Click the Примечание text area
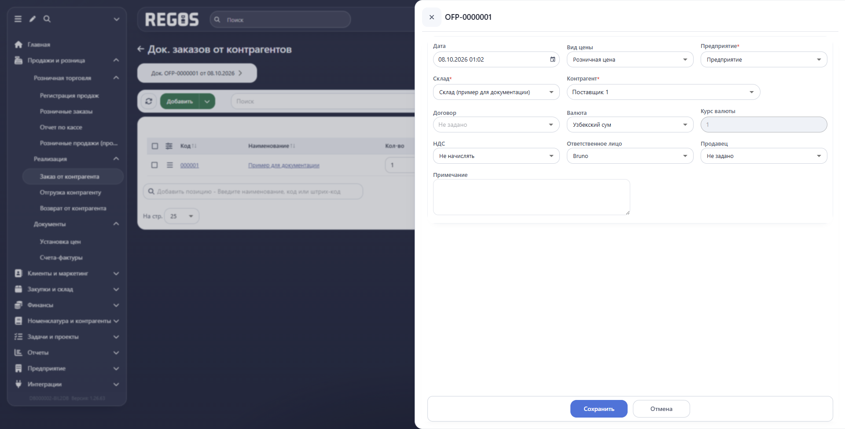The image size is (845, 429). [x=531, y=197]
